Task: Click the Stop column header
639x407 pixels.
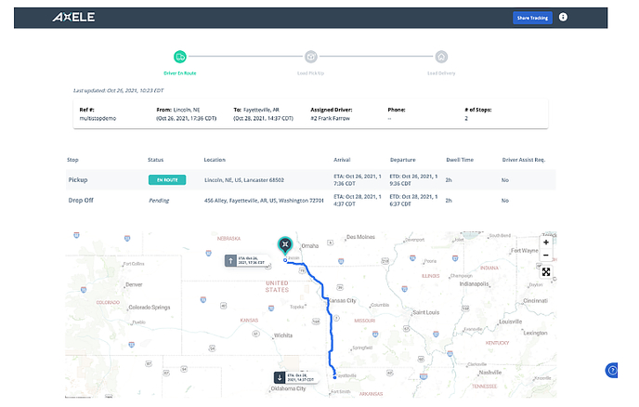Action: [72, 160]
